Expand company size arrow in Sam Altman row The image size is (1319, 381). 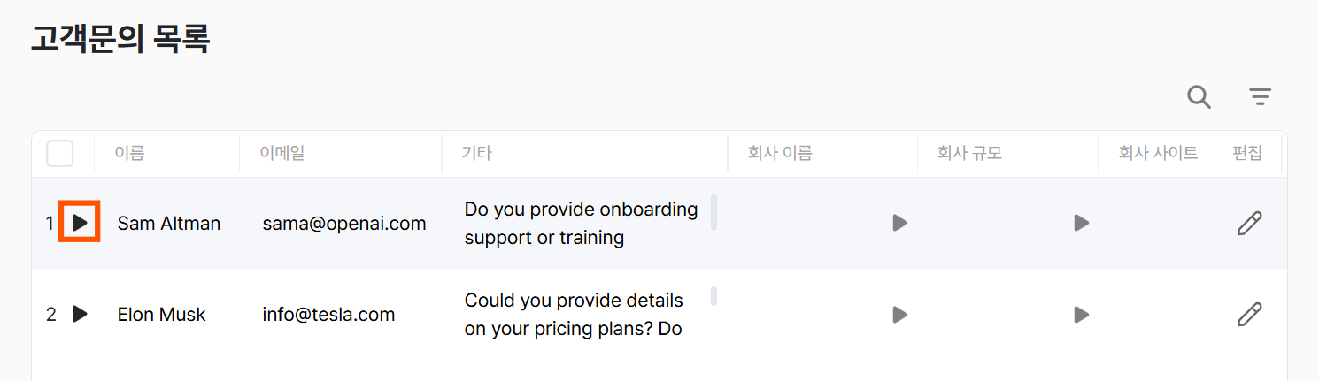(x=1081, y=223)
